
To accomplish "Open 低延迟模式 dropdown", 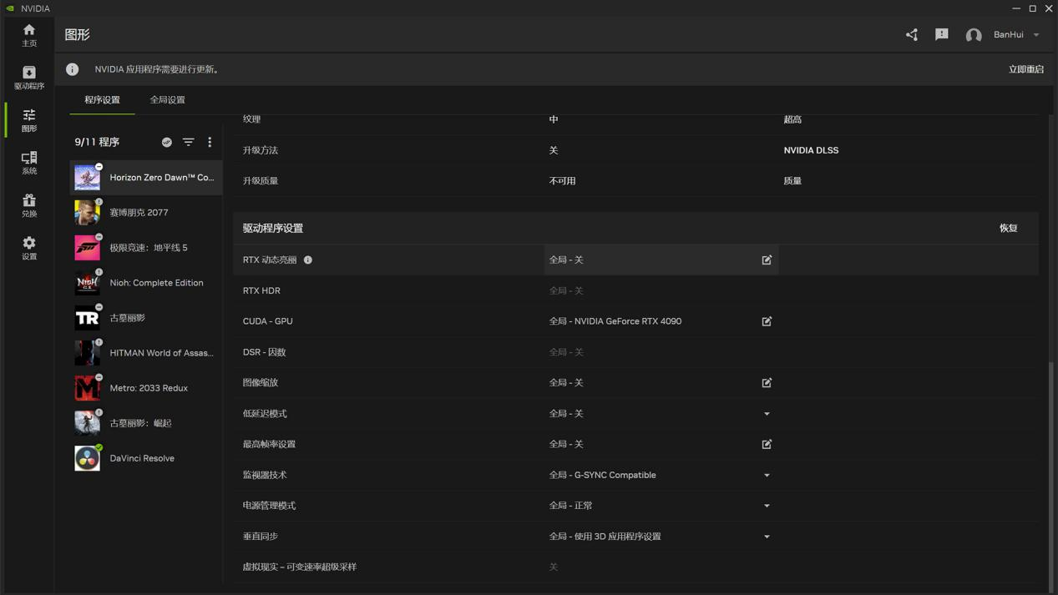I will (767, 414).
